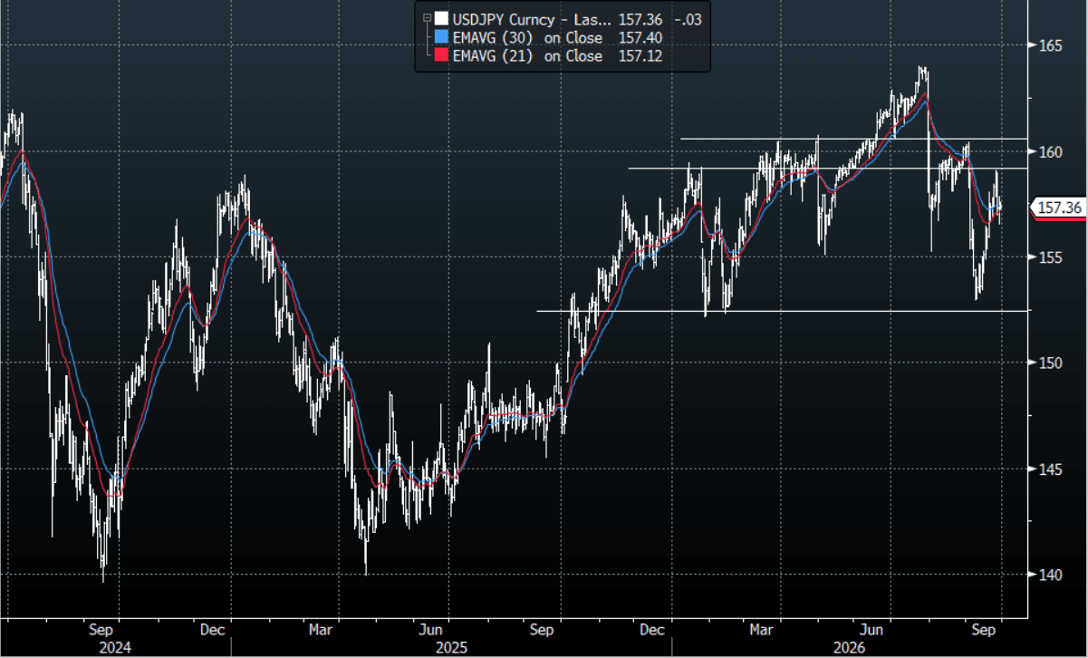Click the 155 price axis label
The image size is (1088, 658).
(x=1049, y=257)
